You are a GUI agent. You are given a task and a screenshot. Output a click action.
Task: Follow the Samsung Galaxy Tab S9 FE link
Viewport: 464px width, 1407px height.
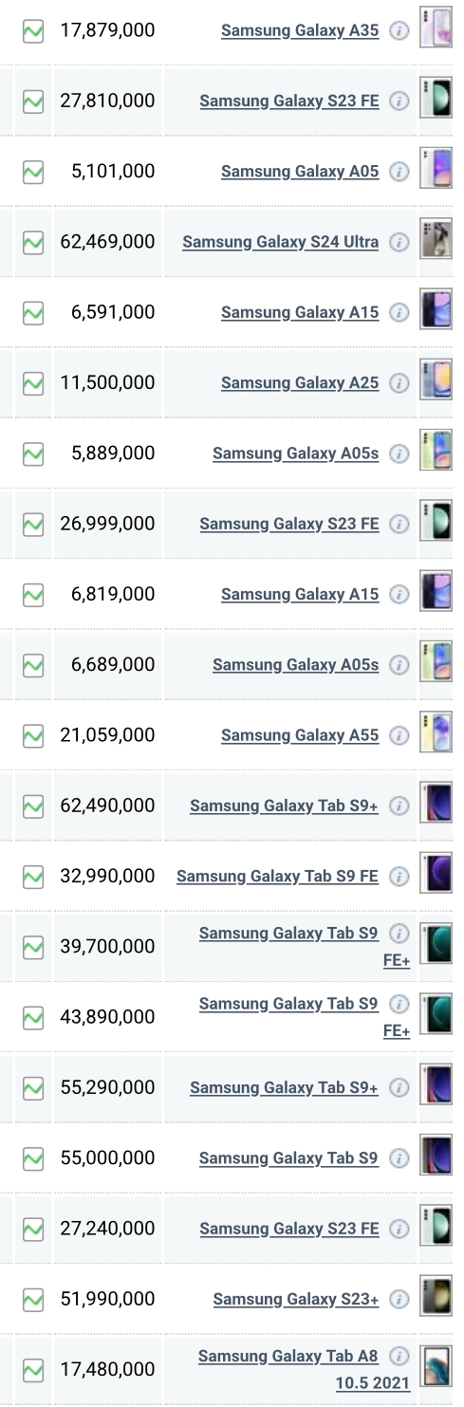(278, 876)
